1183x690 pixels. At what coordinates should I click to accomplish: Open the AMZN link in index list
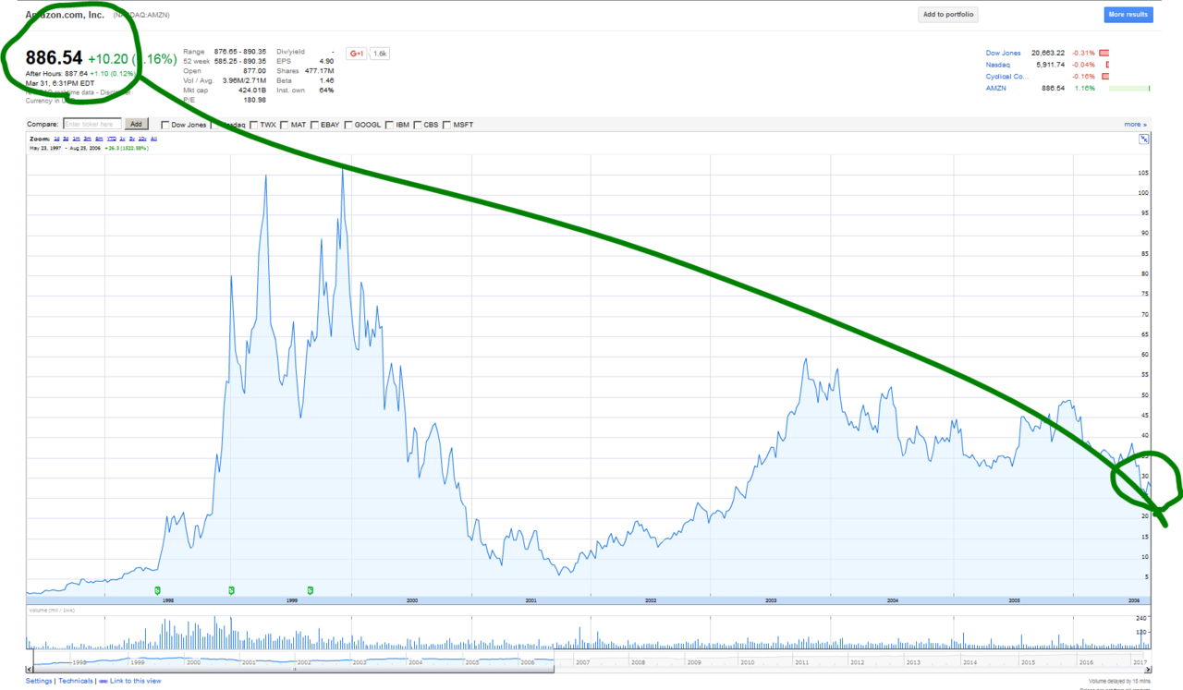coord(996,88)
